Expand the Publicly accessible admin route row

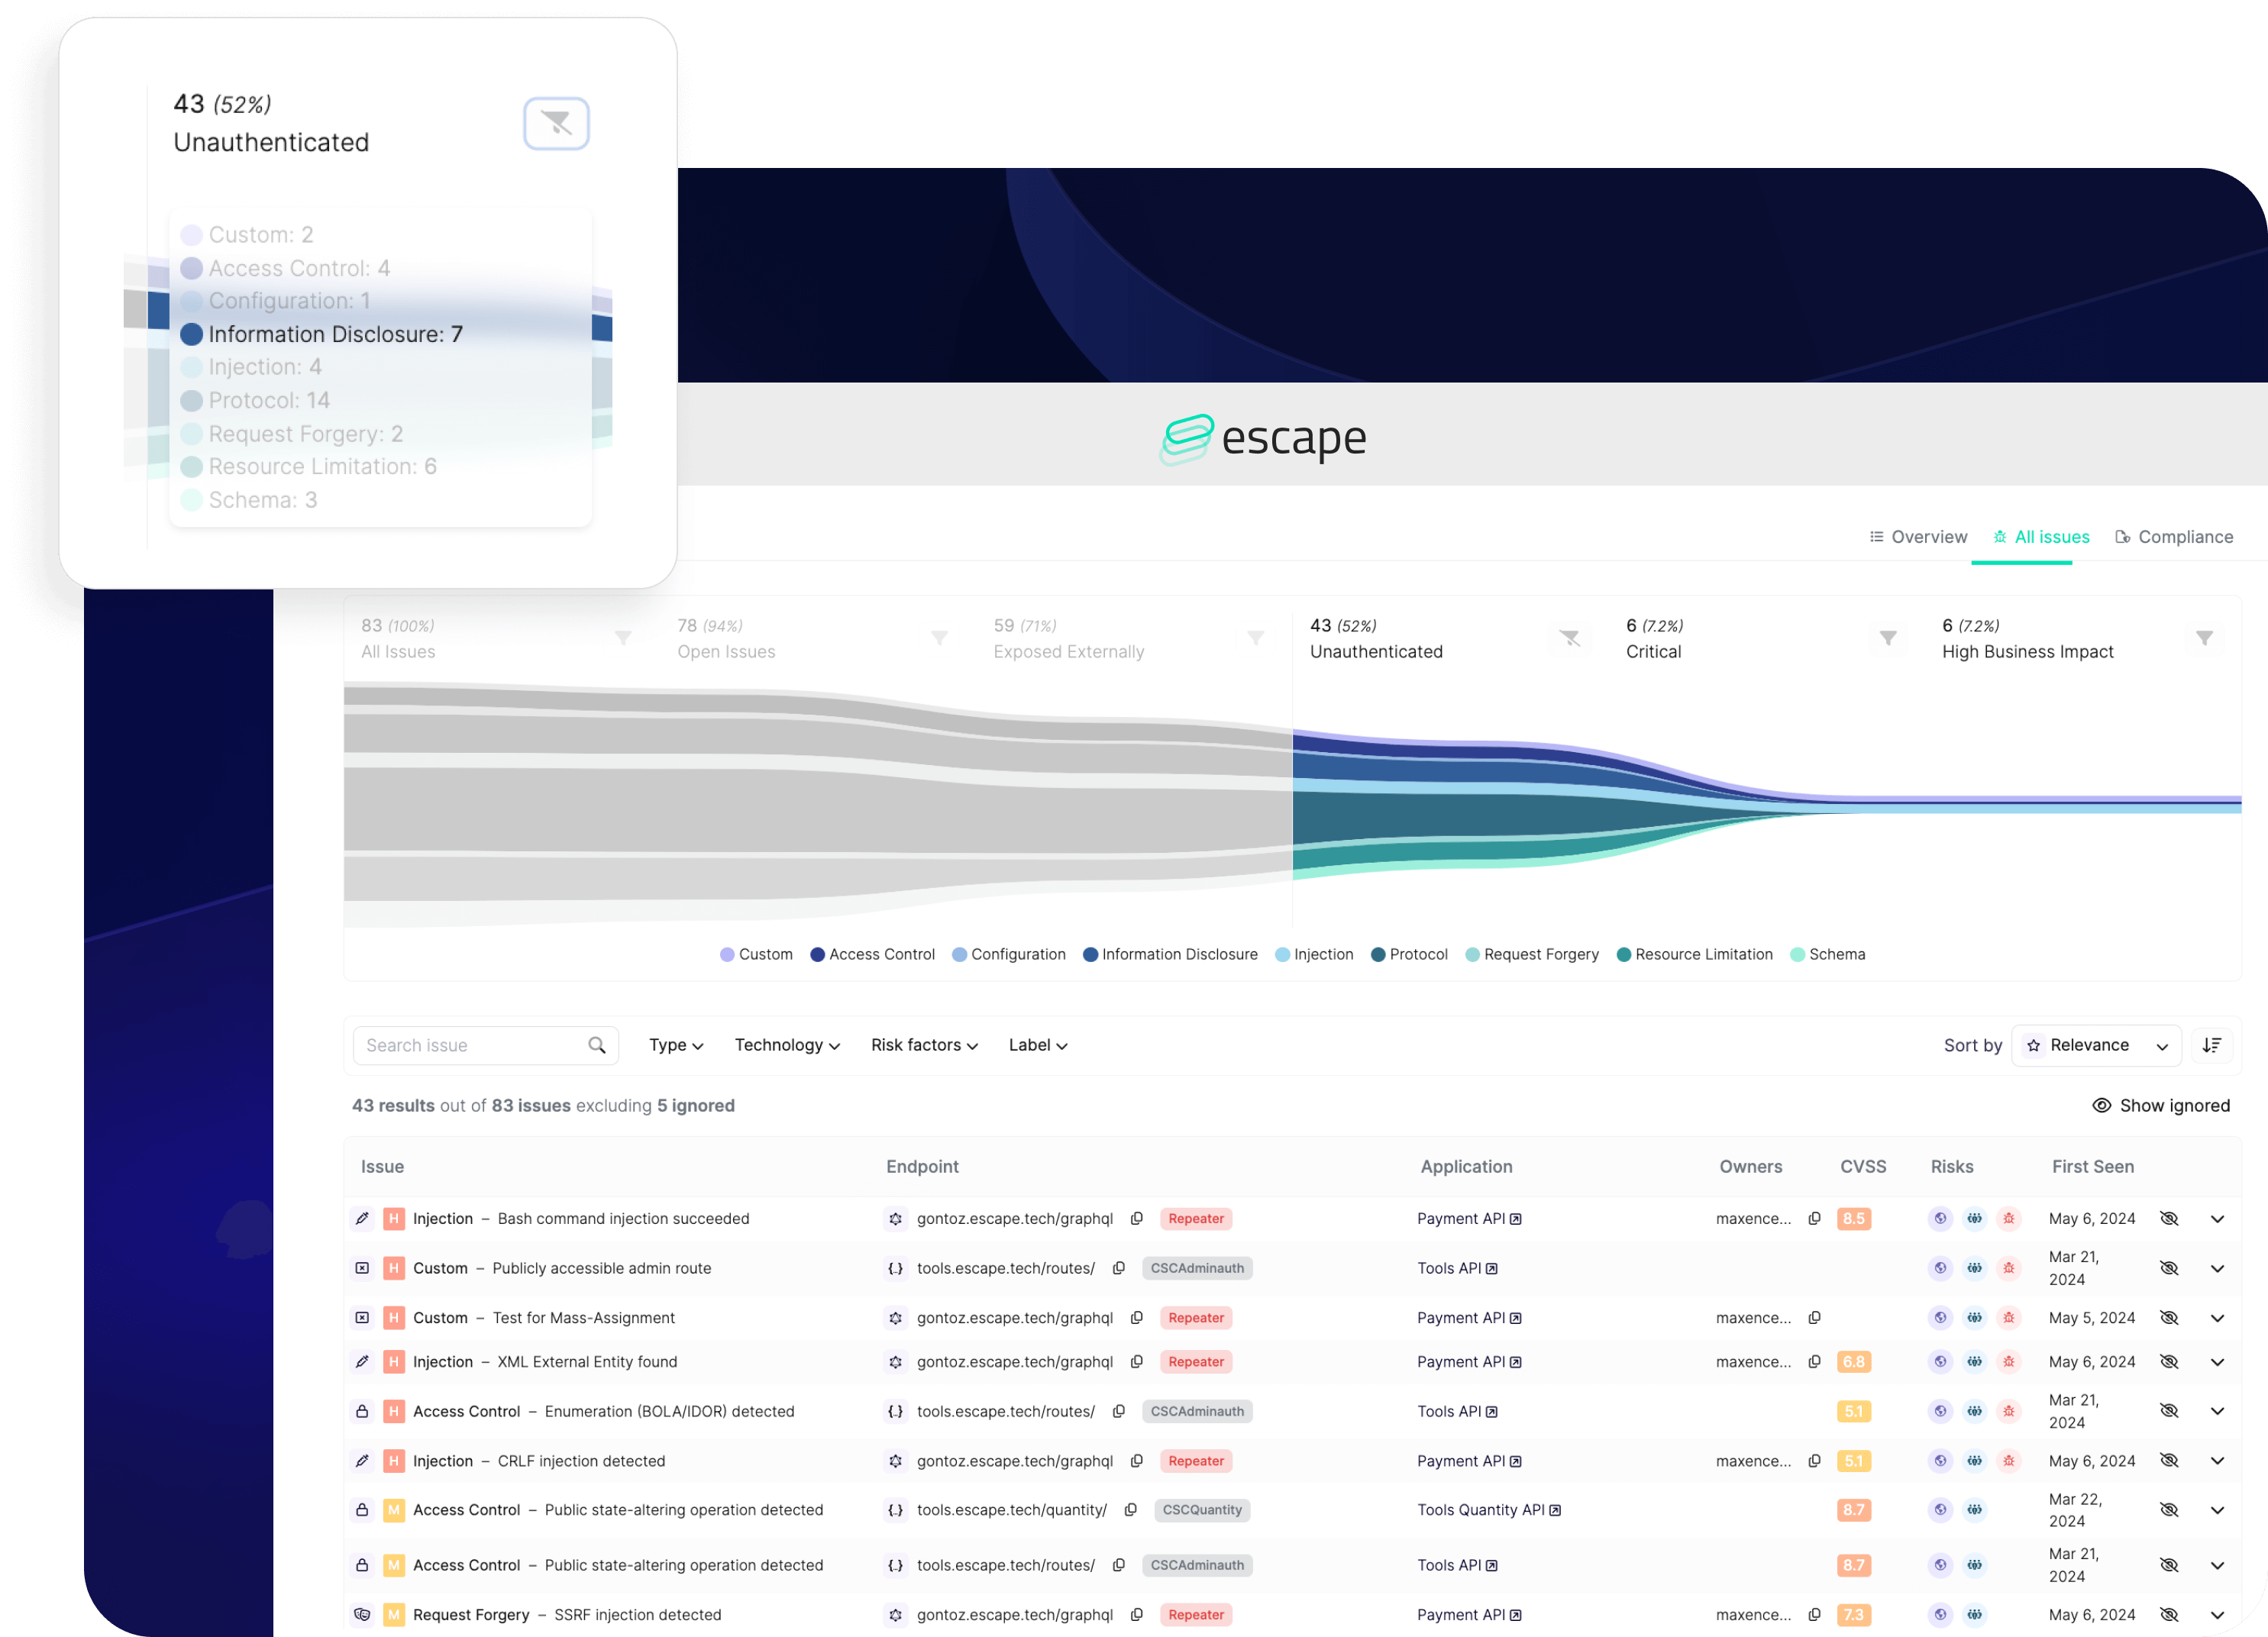click(2217, 1268)
